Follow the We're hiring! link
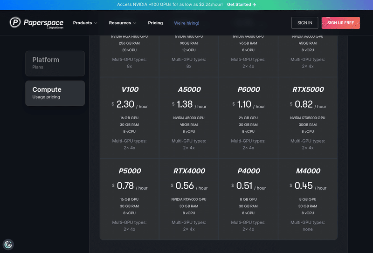The height and width of the screenshot is (253, 373). pyautogui.click(x=186, y=23)
